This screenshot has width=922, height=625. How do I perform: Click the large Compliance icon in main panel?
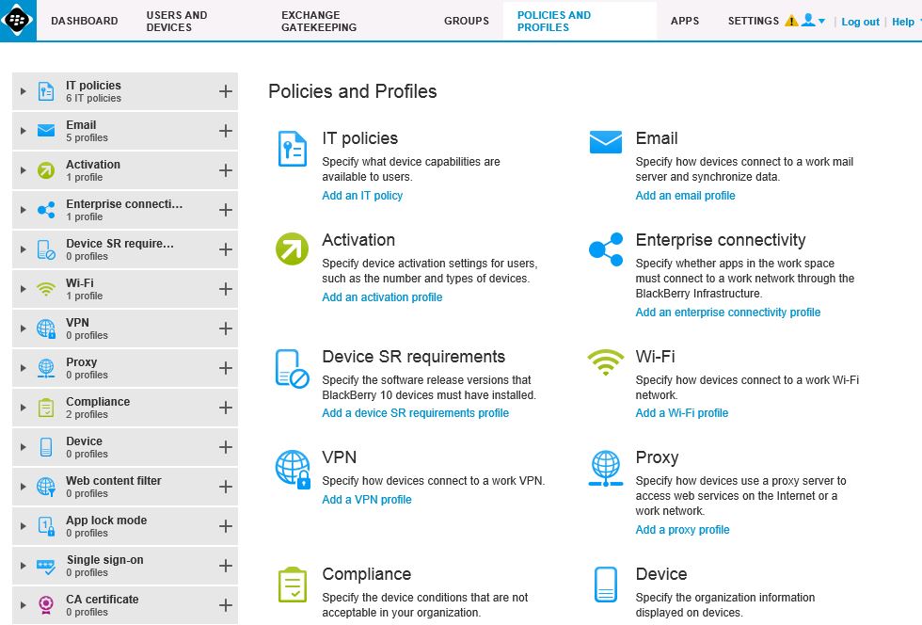[x=293, y=585]
